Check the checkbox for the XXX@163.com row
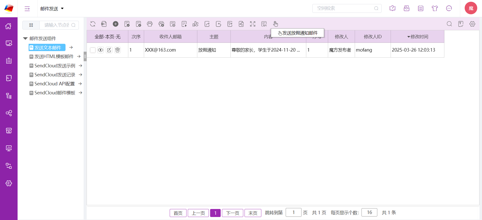Image resolution: width=482 pixels, height=220 pixels. click(x=93, y=50)
